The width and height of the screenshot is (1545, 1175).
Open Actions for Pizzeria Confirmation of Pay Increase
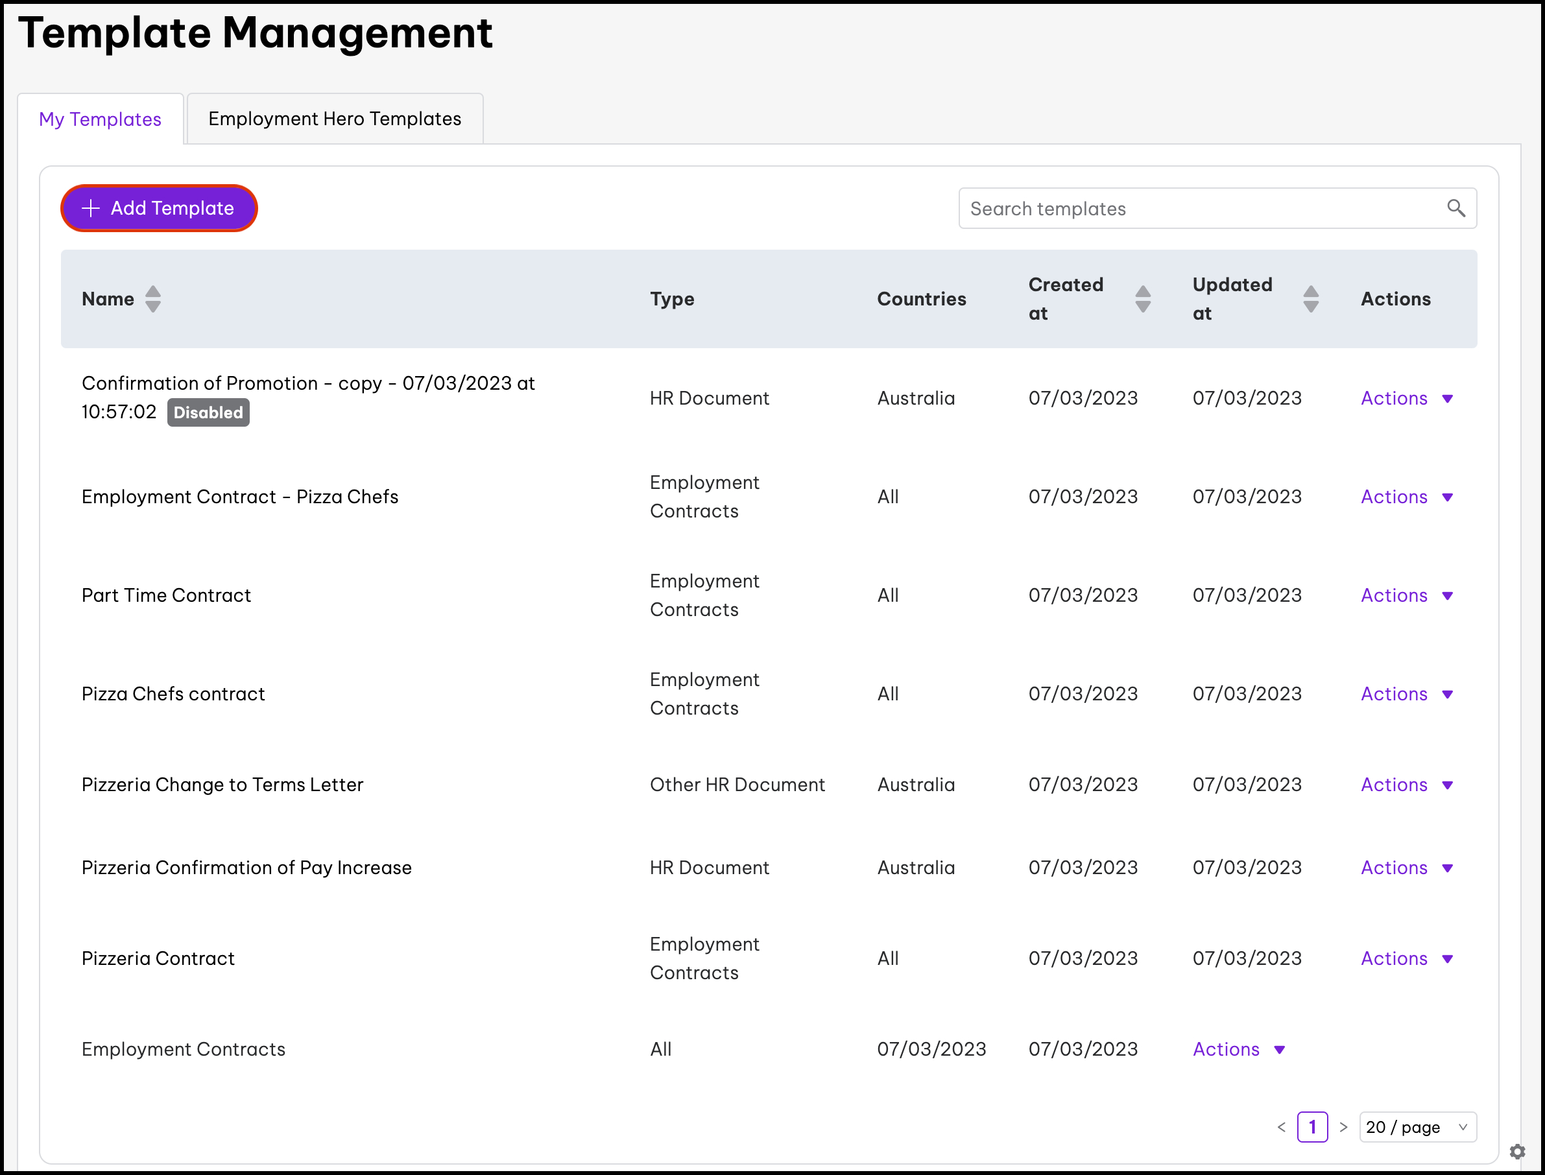coord(1406,867)
